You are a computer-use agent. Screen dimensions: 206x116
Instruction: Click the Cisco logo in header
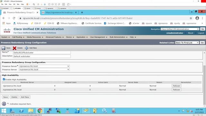pyautogui.click(x=7, y=31)
